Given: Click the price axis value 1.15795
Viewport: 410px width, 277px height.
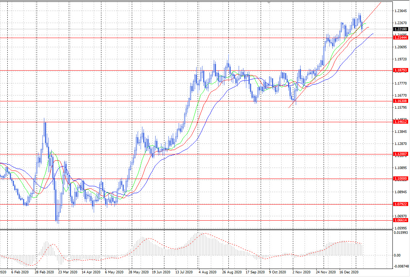Looking at the screenshot, I should pyautogui.click(x=400, y=108).
